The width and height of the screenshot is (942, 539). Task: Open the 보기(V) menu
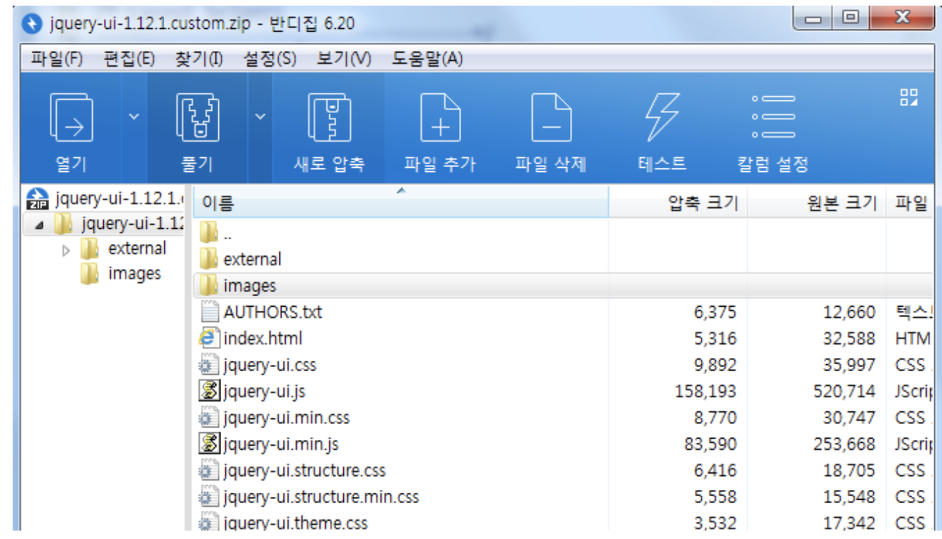[343, 59]
